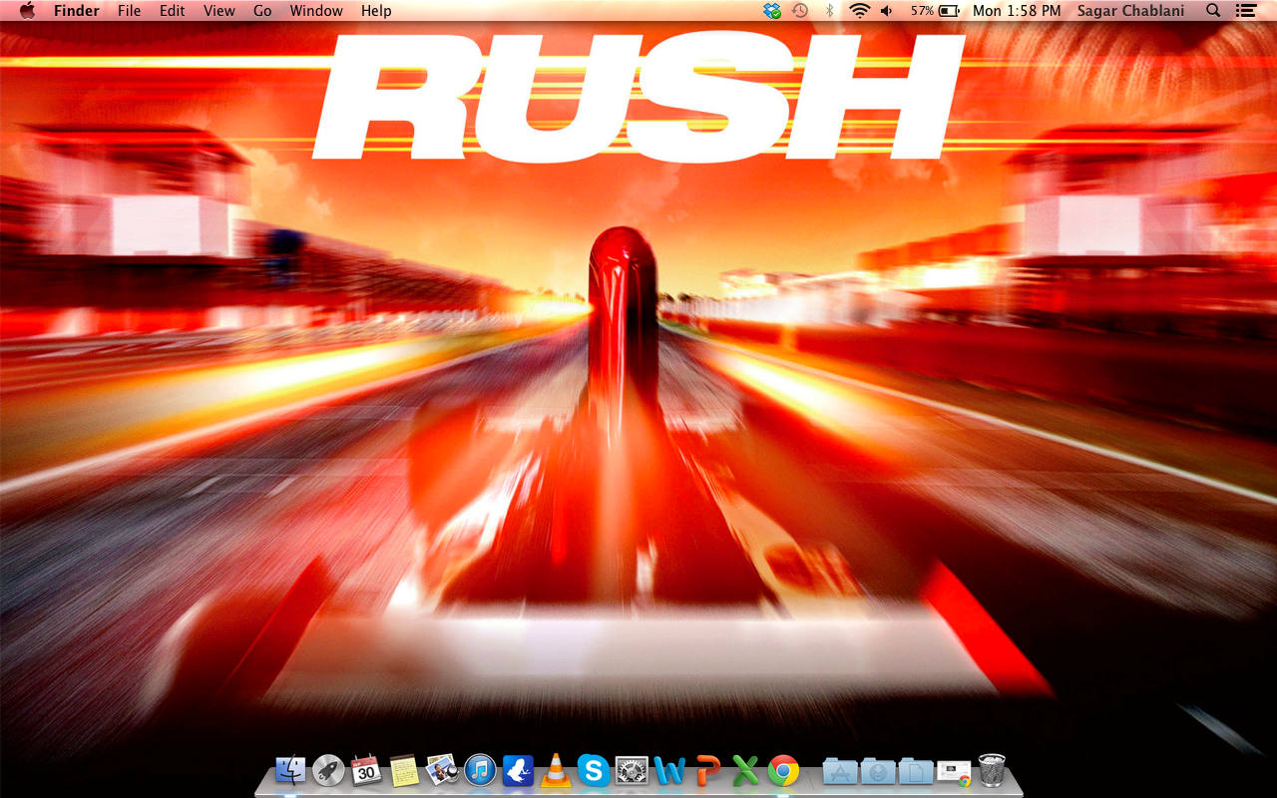Open the Wi-Fi status menu
This screenshot has width=1277, height=798.
pos(859,11)
